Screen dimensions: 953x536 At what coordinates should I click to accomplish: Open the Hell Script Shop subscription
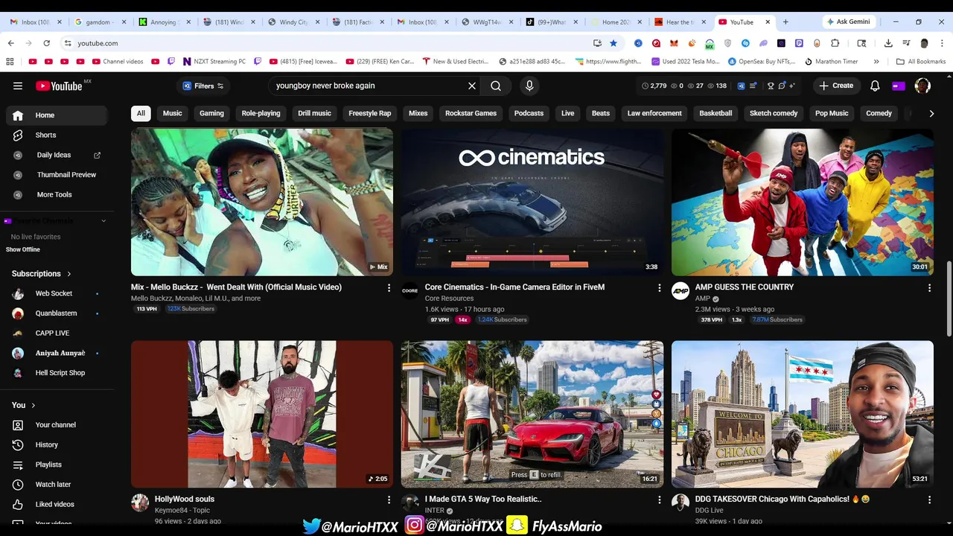[x=57, y=373]
